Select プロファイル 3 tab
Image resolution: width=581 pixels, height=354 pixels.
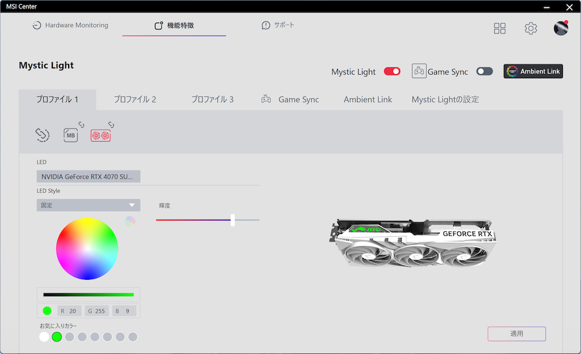212,99
